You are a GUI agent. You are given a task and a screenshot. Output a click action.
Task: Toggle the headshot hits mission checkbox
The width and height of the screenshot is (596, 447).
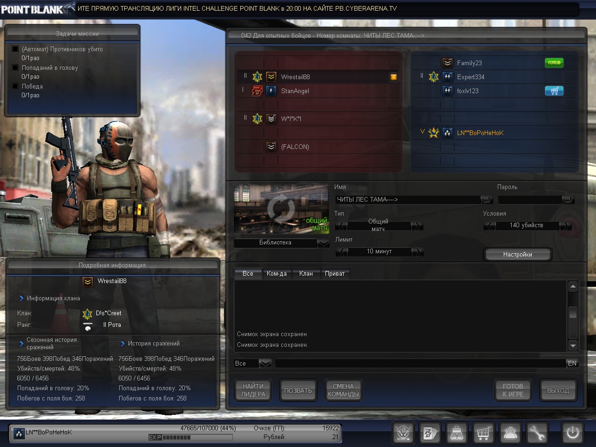tap(15, 68)
